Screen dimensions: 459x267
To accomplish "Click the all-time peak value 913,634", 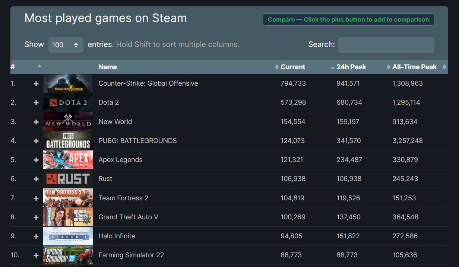I will (405, 122).
